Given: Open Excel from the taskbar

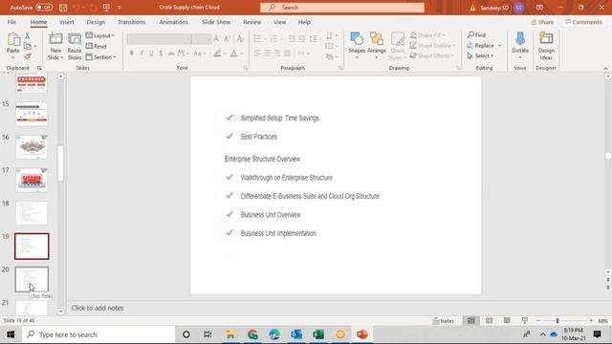Looking at the screenshot, I should coord(318,334).
